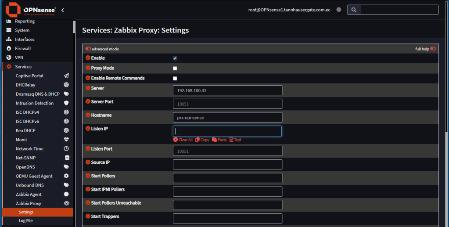Check the Proxy Mode checkbox
This screenshot has height=227, width=449.
coord(175,68)
